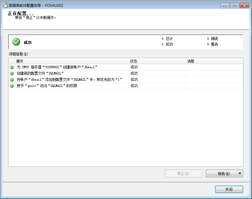Click 成功 status in 将帐户 dbmail row
Viewport: 252px width, 199px height.
[134, 79]
